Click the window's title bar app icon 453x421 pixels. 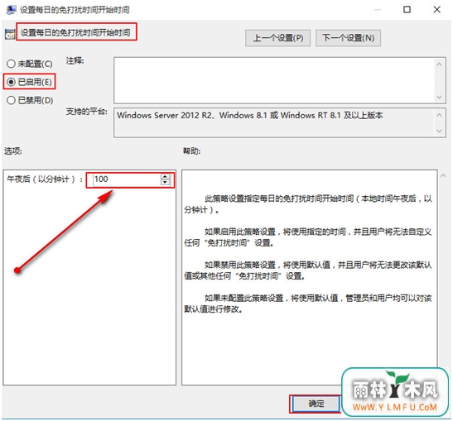coord(11,10)
